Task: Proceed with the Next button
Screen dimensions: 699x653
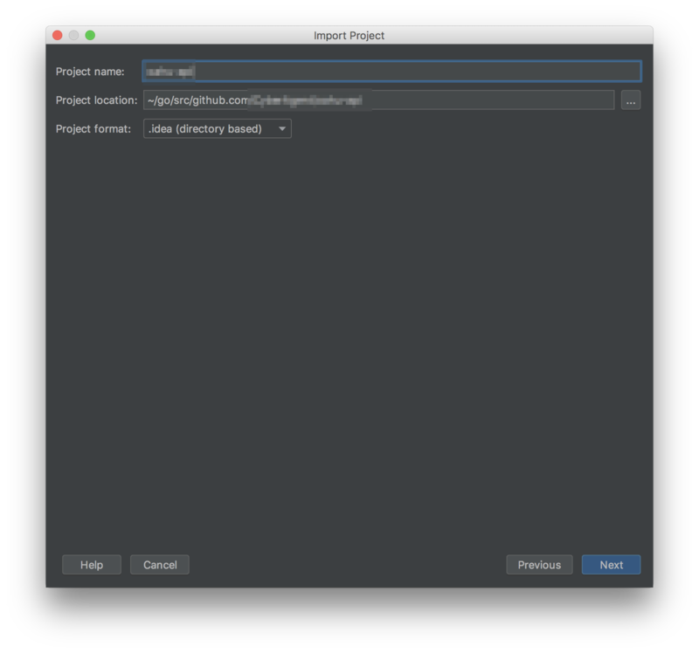Action: coord(611,565)
